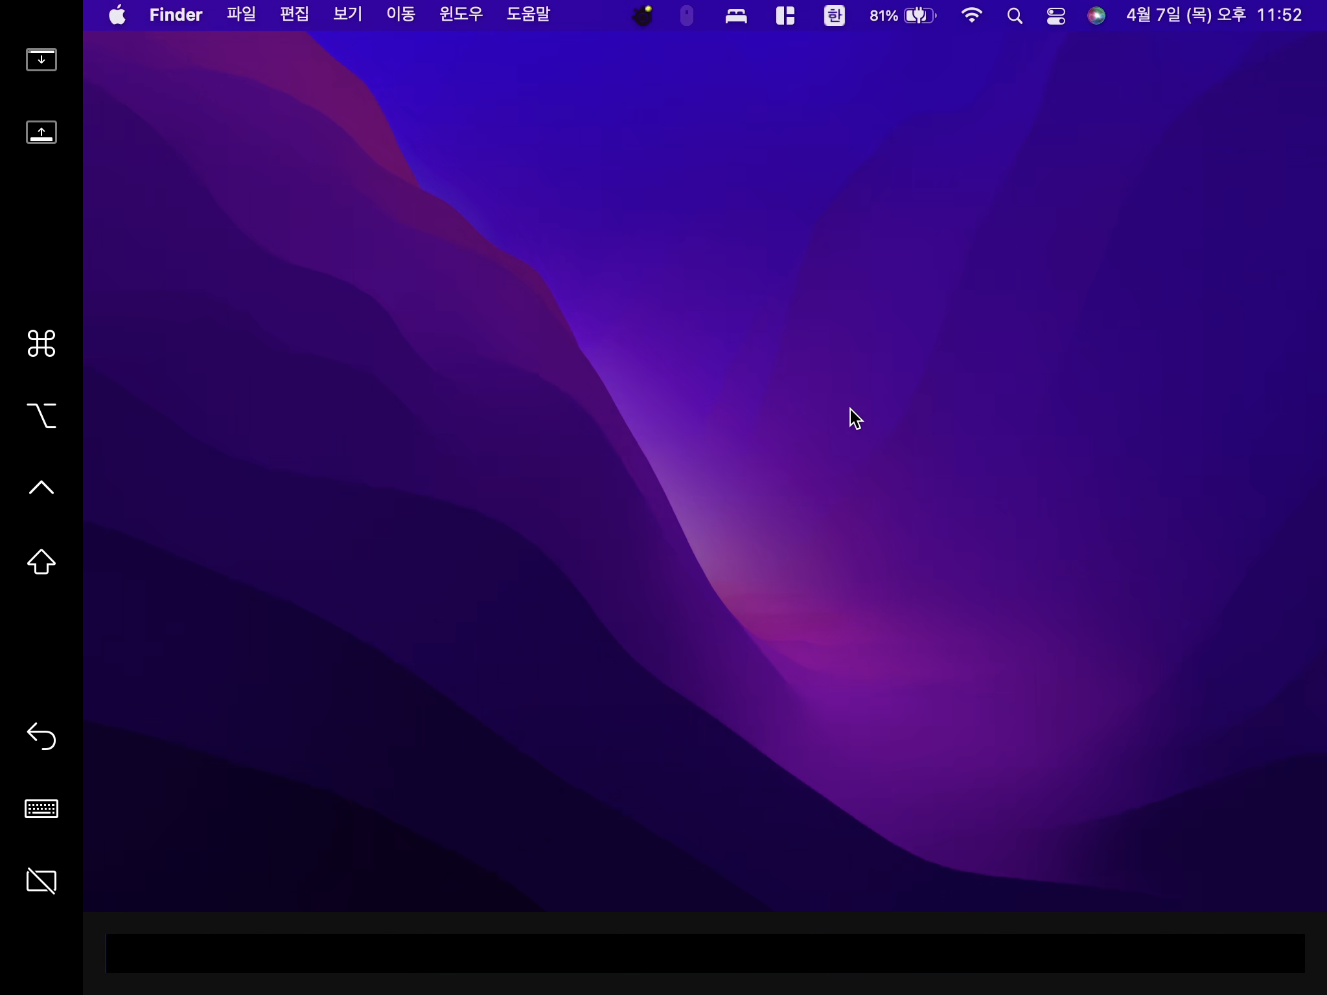Open the 81% battery status dropdown
The image size is (1327, 995).
pos(903,16)
